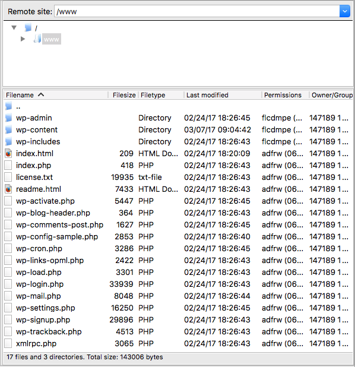Select the license.txt file entry
This screenshot has height=367, width=355.
pos(178,177)
